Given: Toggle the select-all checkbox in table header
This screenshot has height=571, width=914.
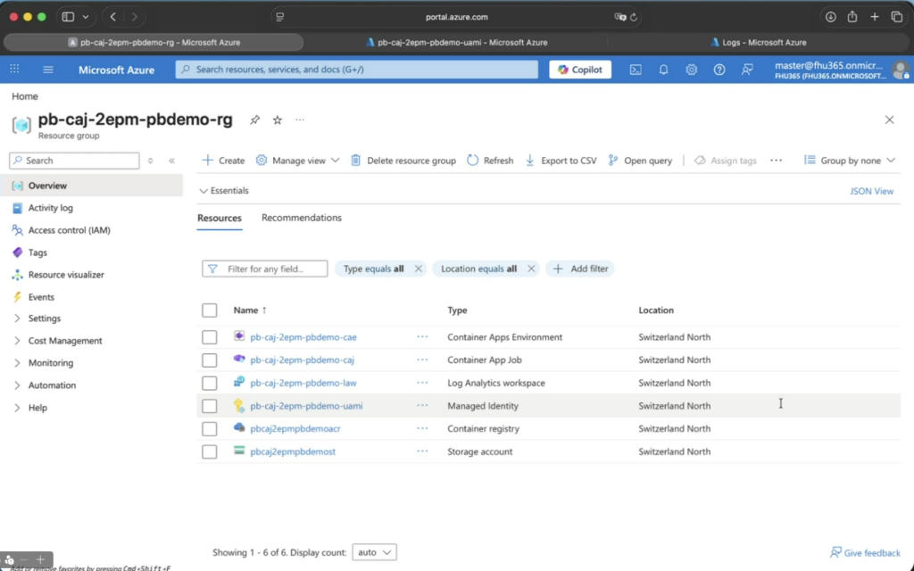Looking at the screenshot, I should [x=210, y=310].
